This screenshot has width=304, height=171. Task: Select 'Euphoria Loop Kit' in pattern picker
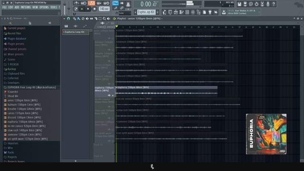pos(76,32)
